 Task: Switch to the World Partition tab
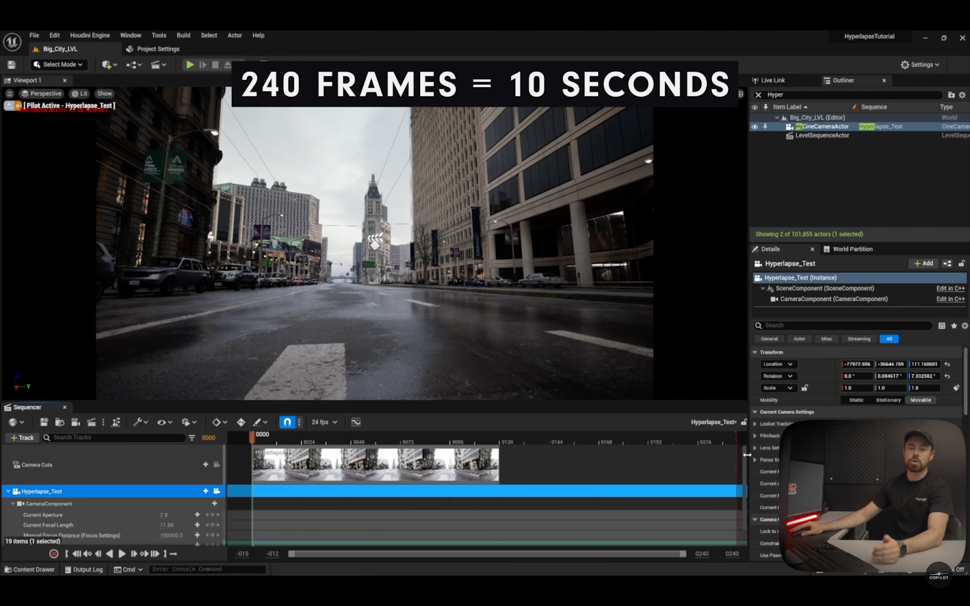848,249
